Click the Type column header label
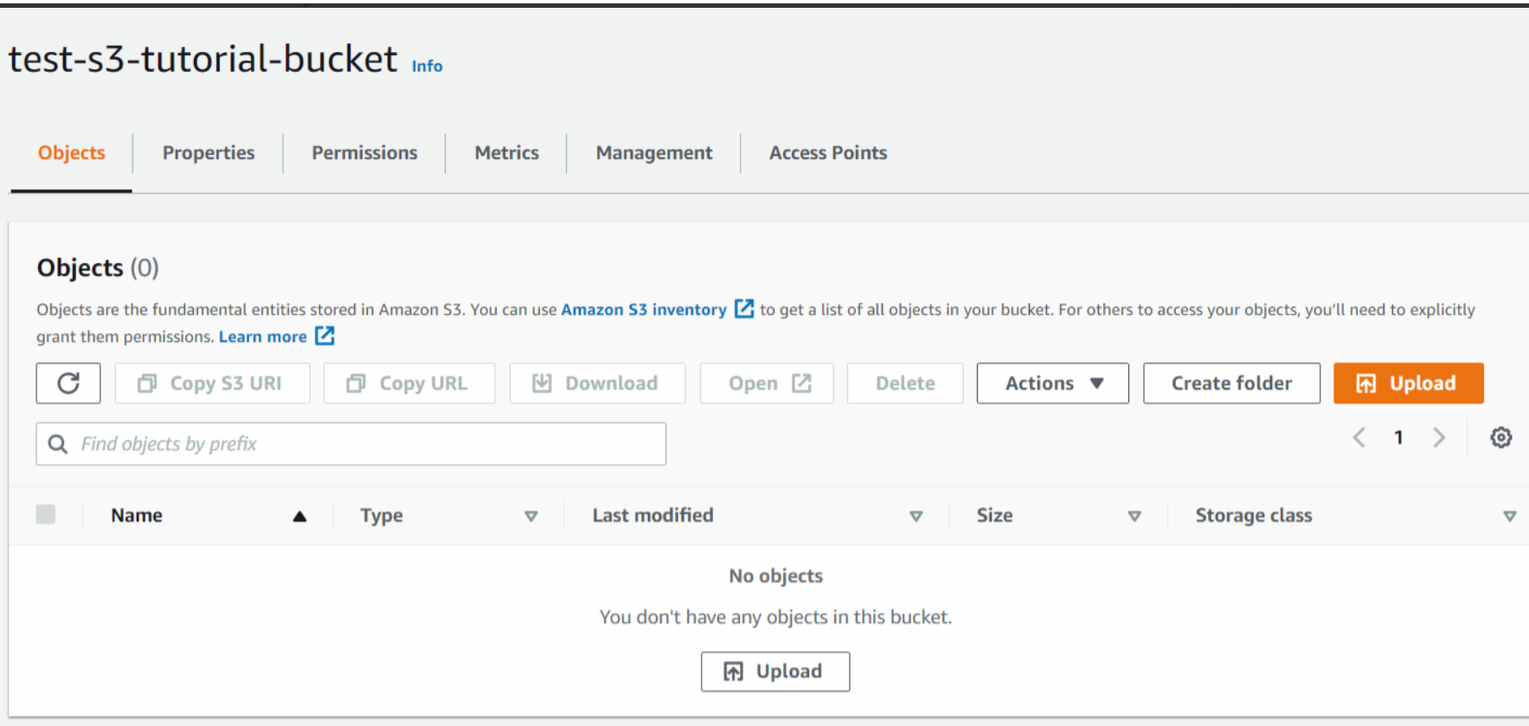The width and height of the screenshot is (1529, 726). pyautogui.click(x=382, y=516)
